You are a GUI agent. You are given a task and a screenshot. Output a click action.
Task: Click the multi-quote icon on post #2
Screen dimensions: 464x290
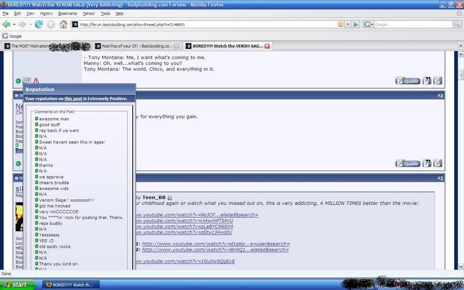pos(427,163)
